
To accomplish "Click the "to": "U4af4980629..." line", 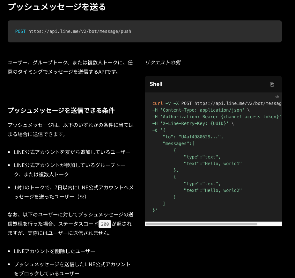I will [x=193, y=137].
